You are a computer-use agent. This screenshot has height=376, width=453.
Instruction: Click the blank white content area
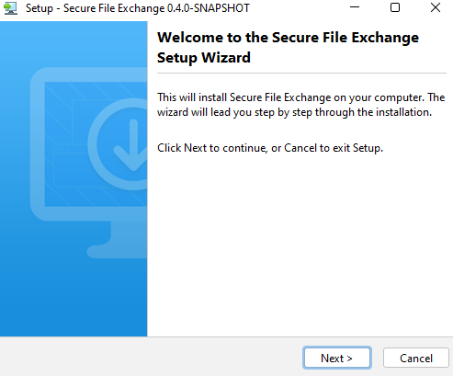pos(300,245)
